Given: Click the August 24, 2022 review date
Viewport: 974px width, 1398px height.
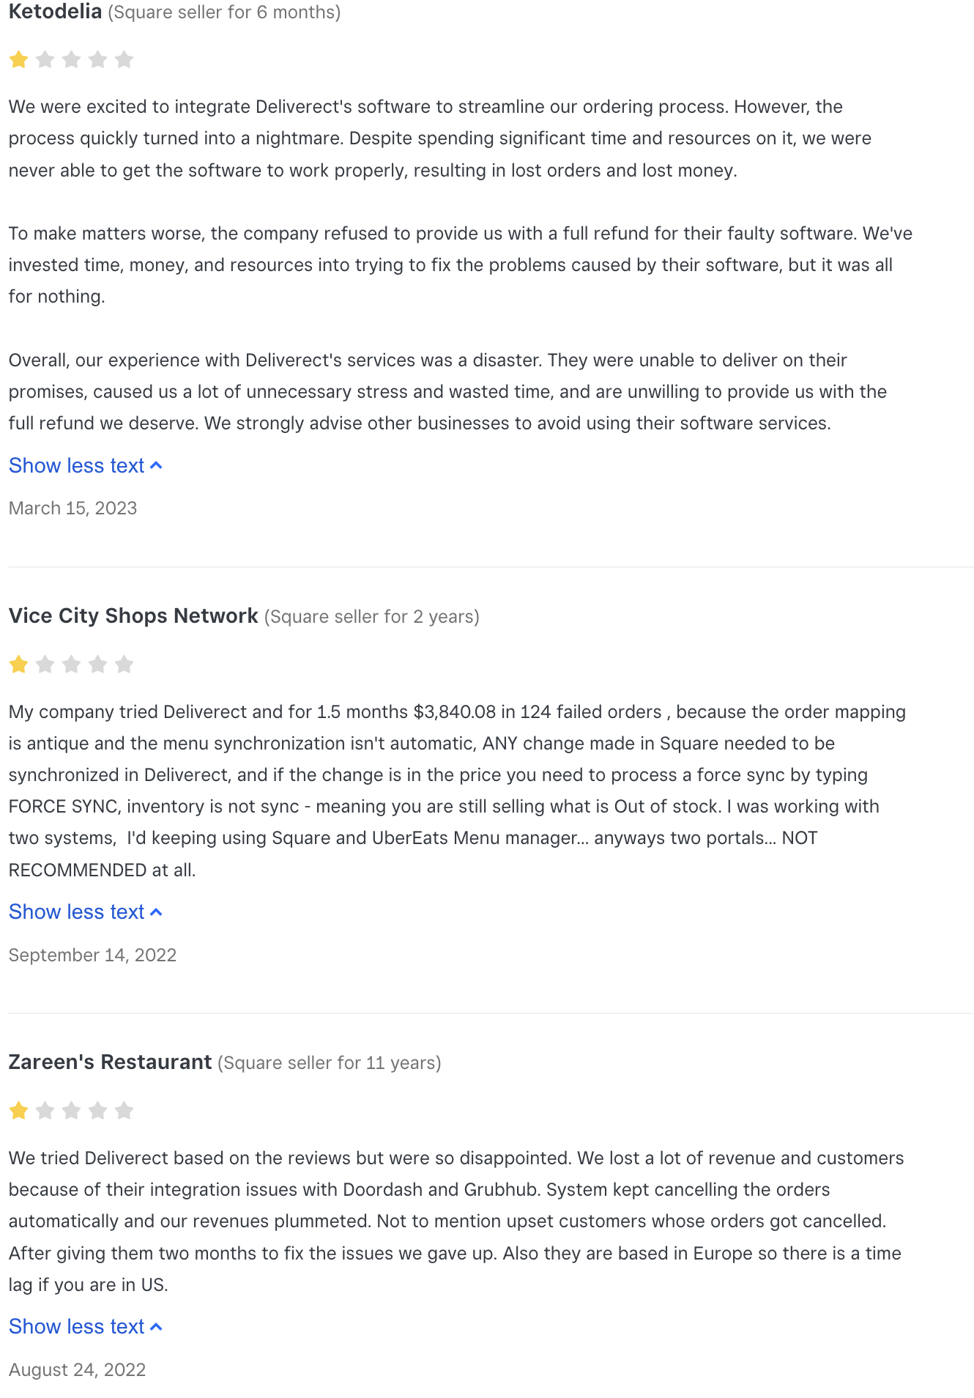Looking at the screenshot, I should (x=78, y=1370).
